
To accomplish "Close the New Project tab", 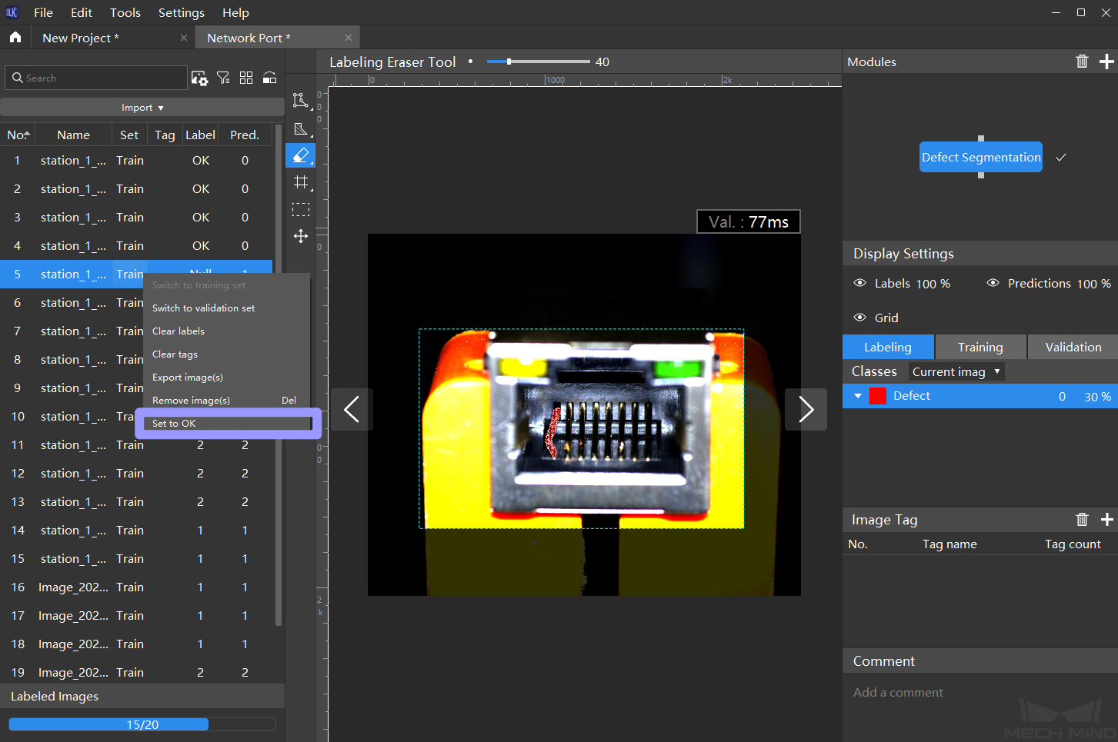I will point(183,38).
